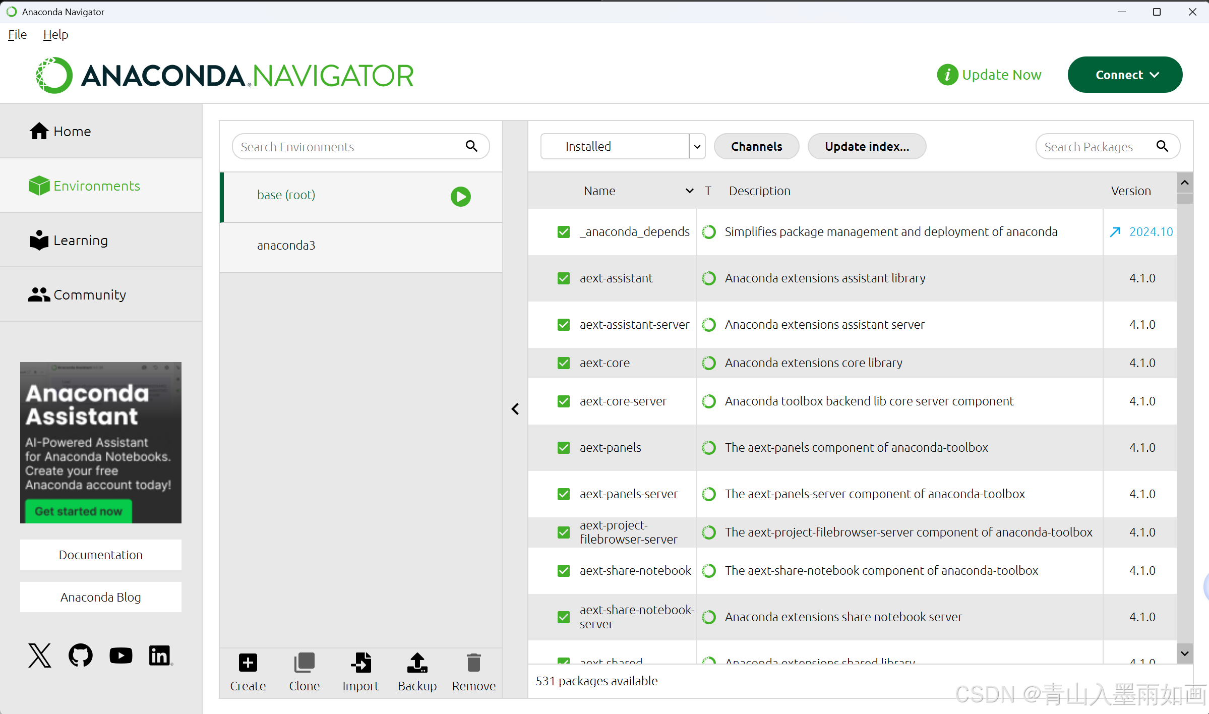Image resolution: width=1209 pixels, height=714 pixels.
Task: Open the YouTube icon link
Action: tap(120, 655)
